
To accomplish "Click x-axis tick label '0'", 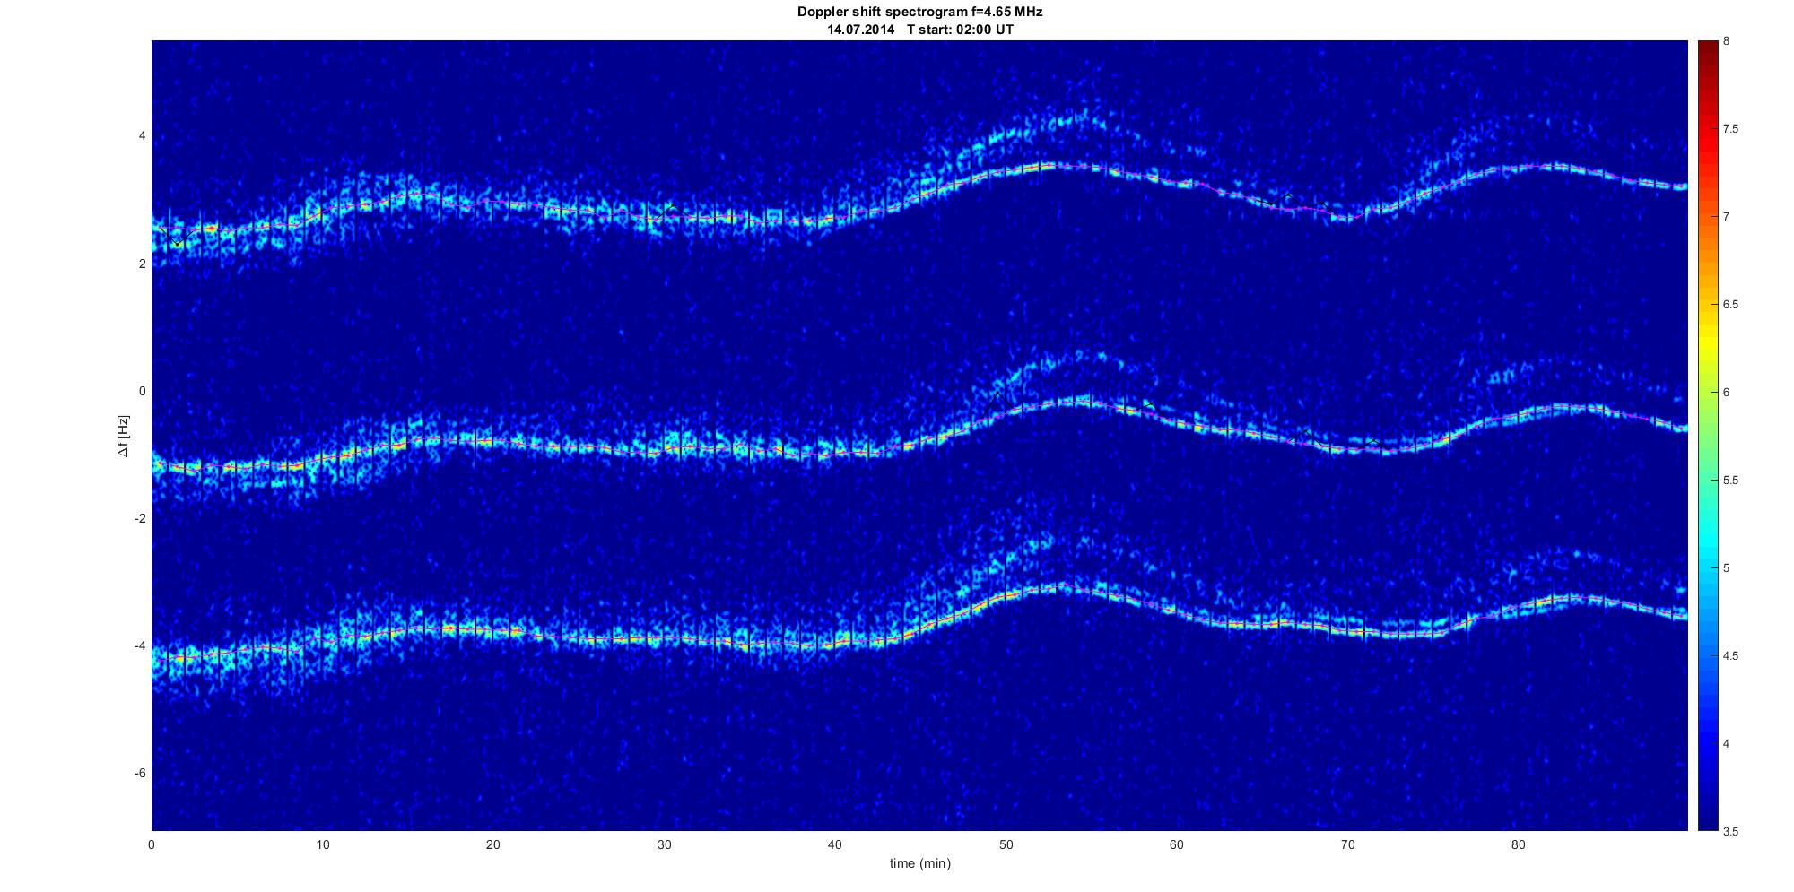I will pos(152,844).
